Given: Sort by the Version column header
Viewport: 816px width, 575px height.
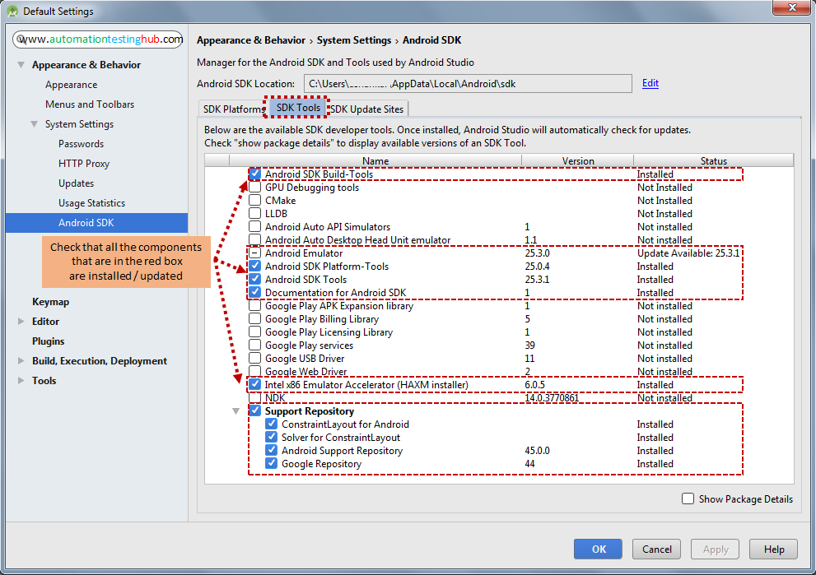Looking at the screenshot, I should coord(578,160).
